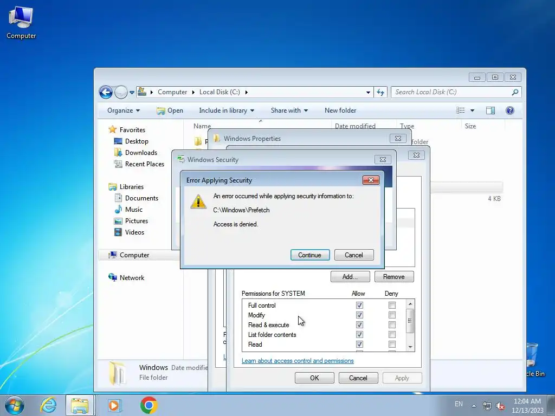Select Computer in the navigation pane
Viewport: 555px width, 416px height.
(x=129, y=255)
